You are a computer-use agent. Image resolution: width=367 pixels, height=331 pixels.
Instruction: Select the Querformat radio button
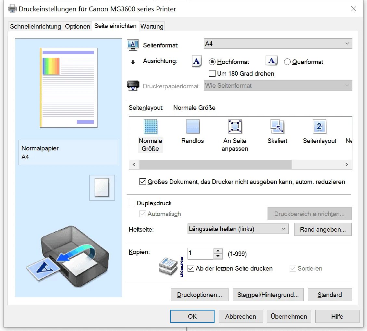click(287, 62)
